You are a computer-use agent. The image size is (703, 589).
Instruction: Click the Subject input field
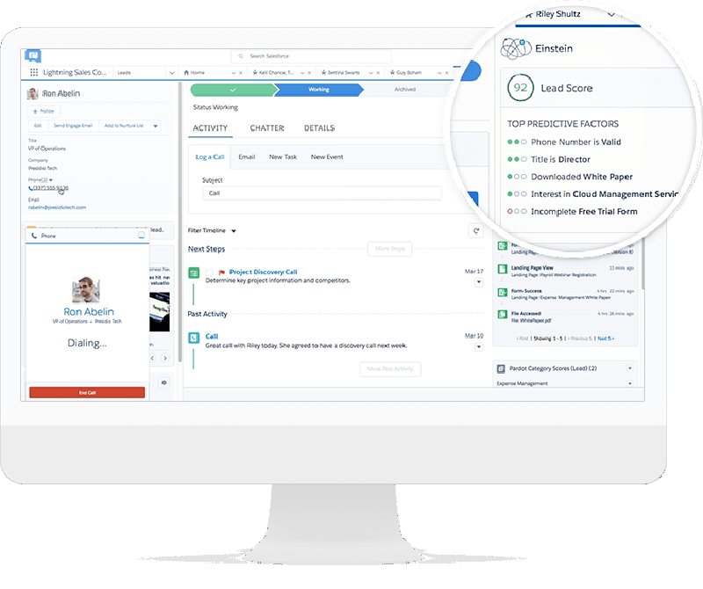pos(323,193)
